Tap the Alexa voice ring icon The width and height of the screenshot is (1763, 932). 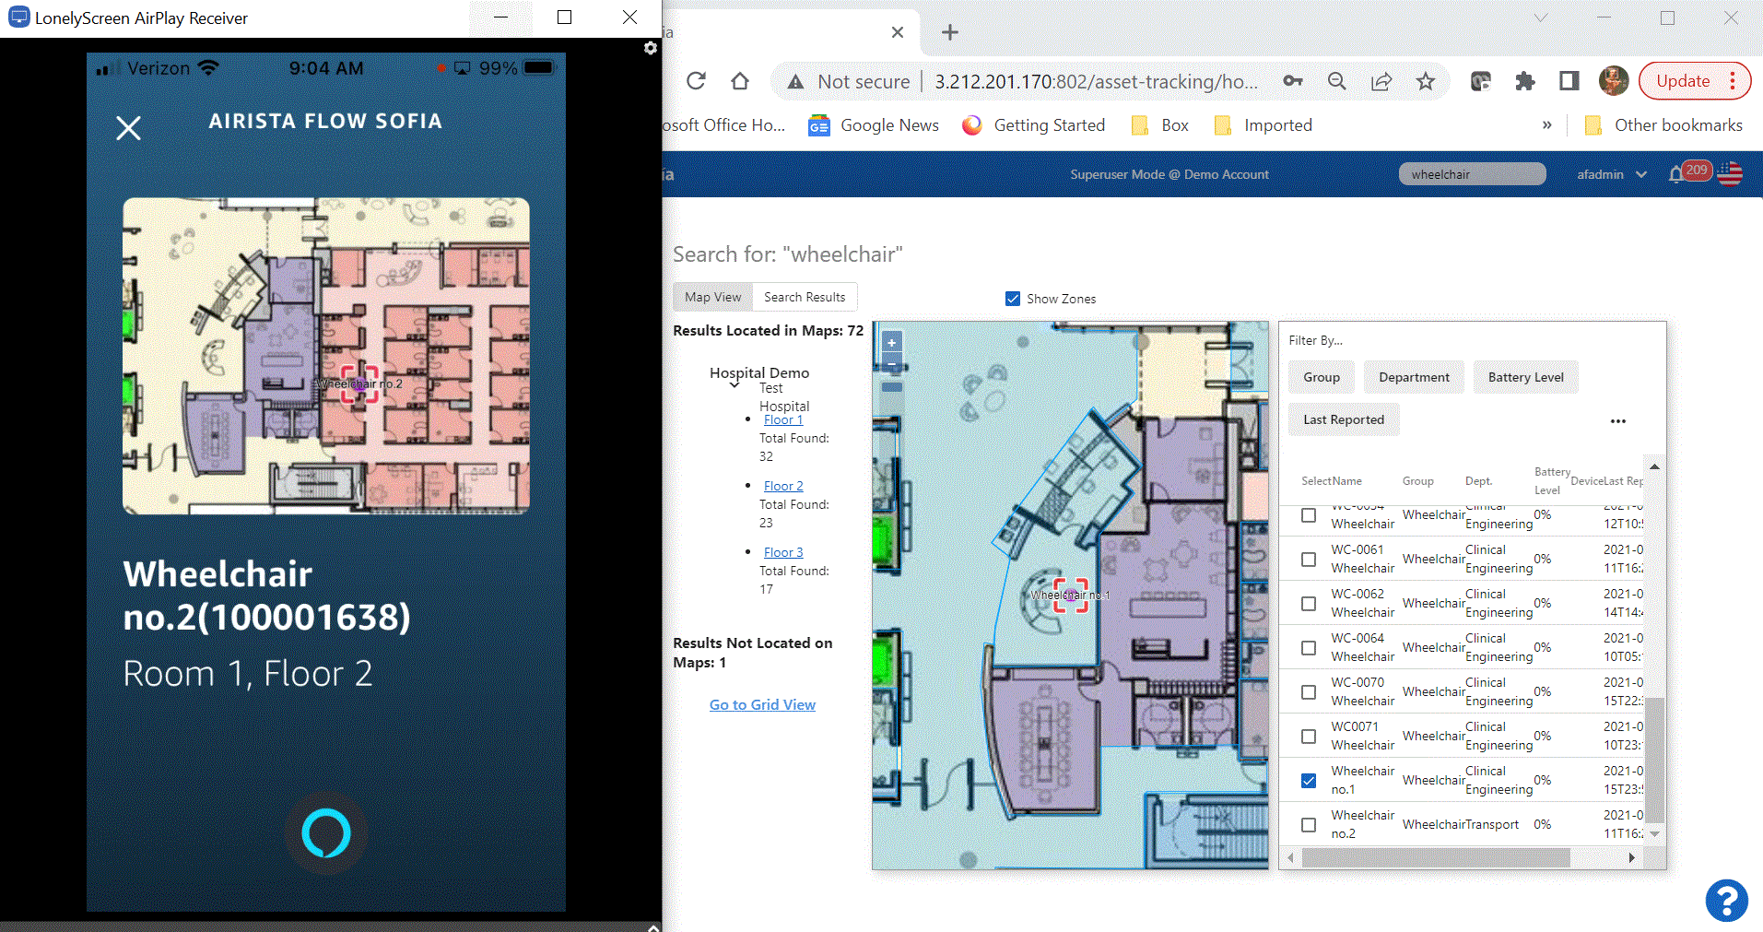(x=326, y=833)
